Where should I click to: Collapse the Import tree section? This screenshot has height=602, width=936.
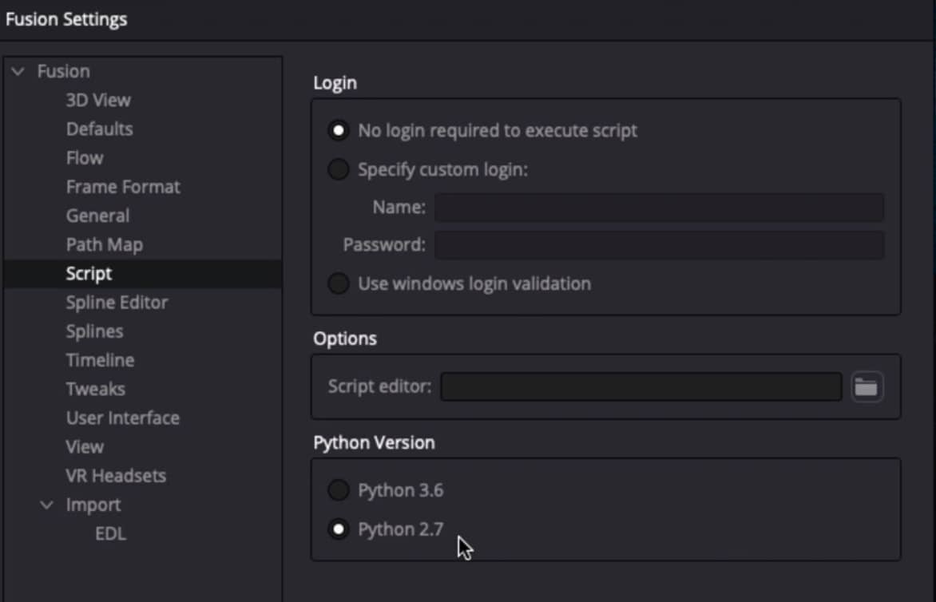pos(46,505)
